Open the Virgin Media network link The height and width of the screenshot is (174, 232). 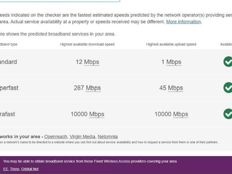pos(82,137)
